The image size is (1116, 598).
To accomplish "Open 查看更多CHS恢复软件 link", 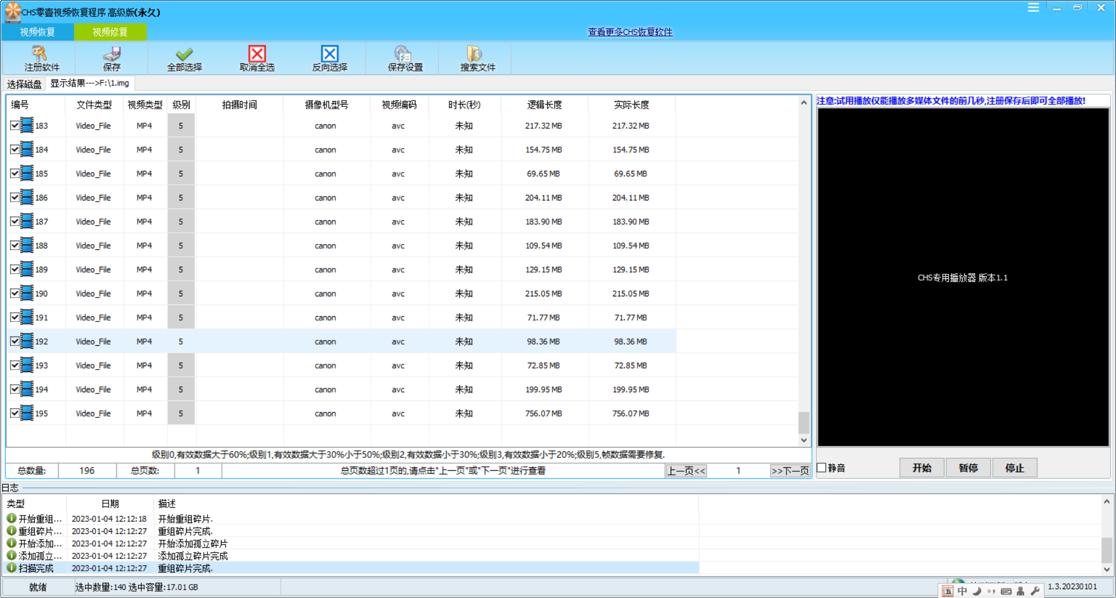I will click(630, 32).
